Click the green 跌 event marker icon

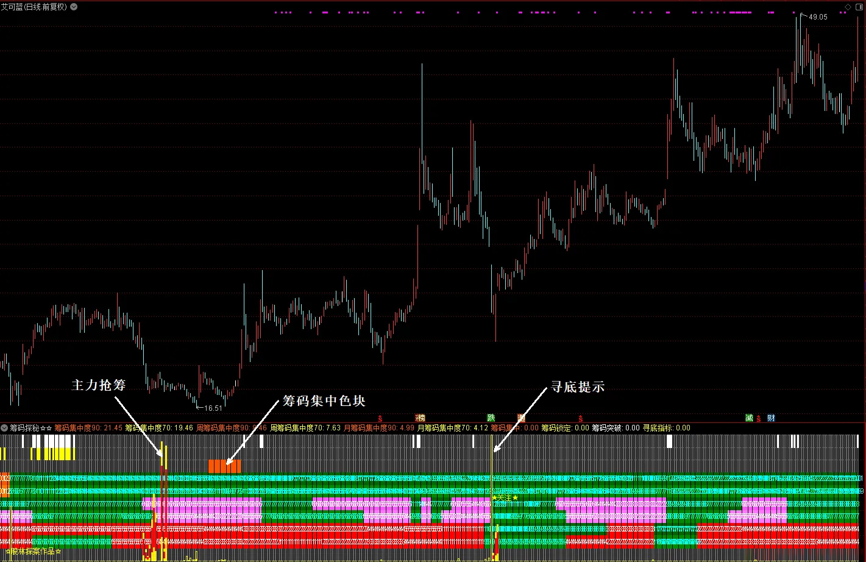(x=491, y=418)
